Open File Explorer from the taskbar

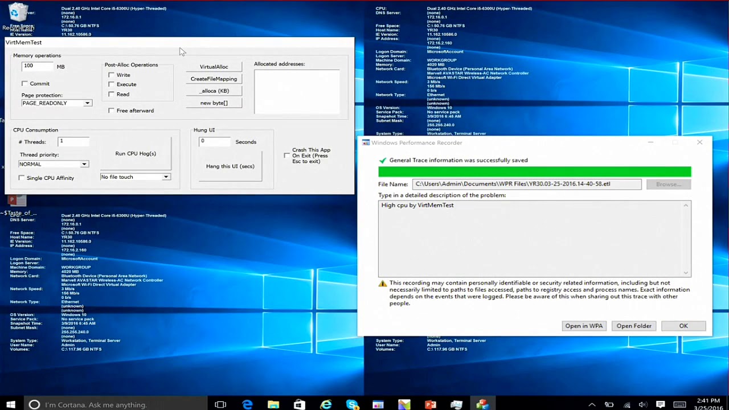click(273, 405)
